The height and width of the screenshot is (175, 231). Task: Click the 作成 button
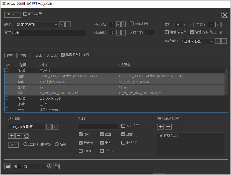[x=10, y=56]
